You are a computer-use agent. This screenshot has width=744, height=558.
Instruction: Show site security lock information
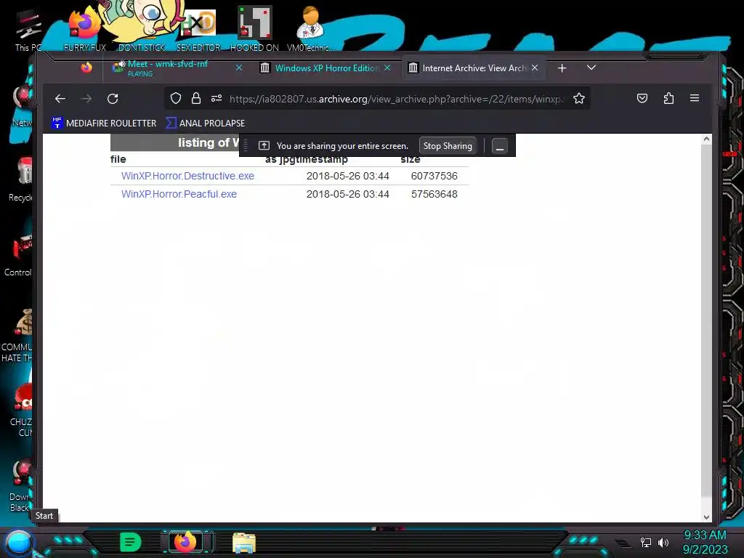[x=196, y=98]
